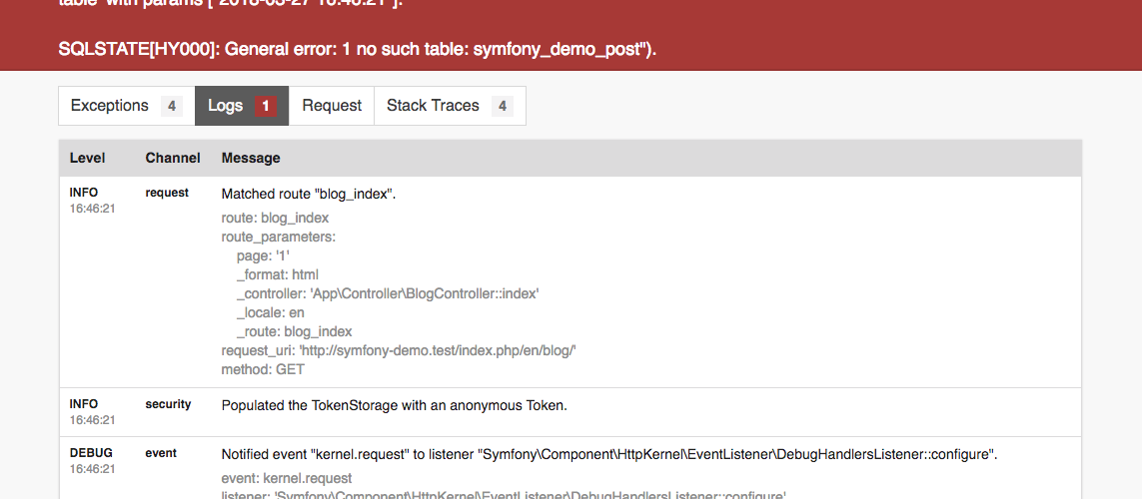This screenshot has height=499, width=1142.
Task: Open the Stack Traces tab
Action: click(450, 106)
